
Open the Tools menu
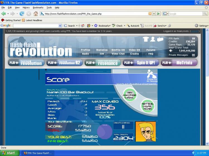click(49, 7)
